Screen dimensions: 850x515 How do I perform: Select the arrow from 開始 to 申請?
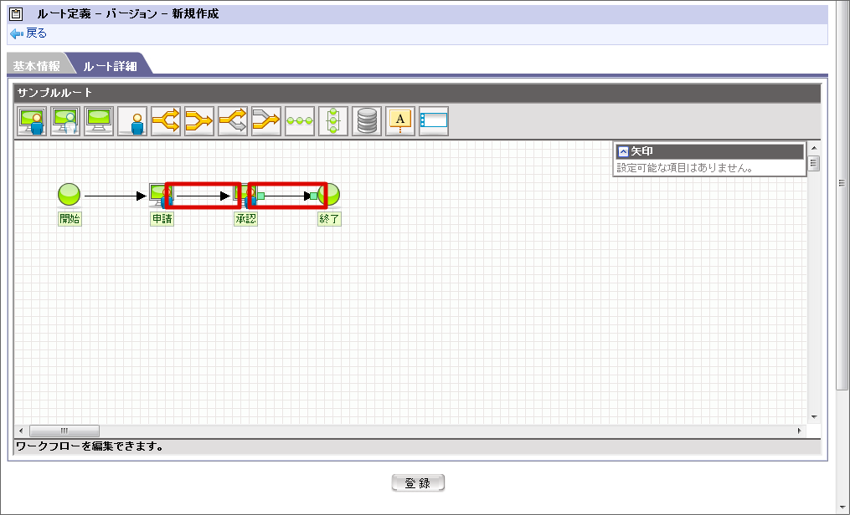(x=115, y=196)
